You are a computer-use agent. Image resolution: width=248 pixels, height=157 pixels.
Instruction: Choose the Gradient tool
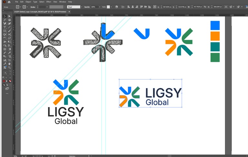tap(9, 49)
